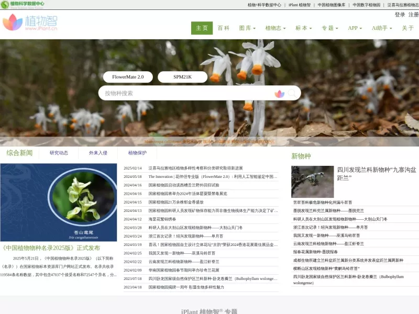419x314 pixels.
Task: Open 墨脱发现兰科兜兰属新物种 new-species item
Action: pyautogui.click(x=328, y=211)
